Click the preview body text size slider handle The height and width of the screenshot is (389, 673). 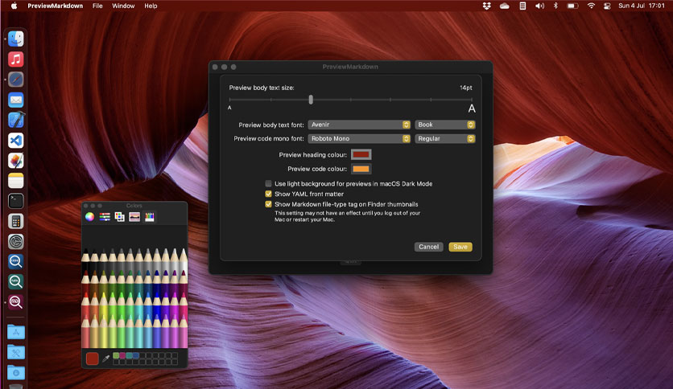pyautogui.click(x=311, y=100)
